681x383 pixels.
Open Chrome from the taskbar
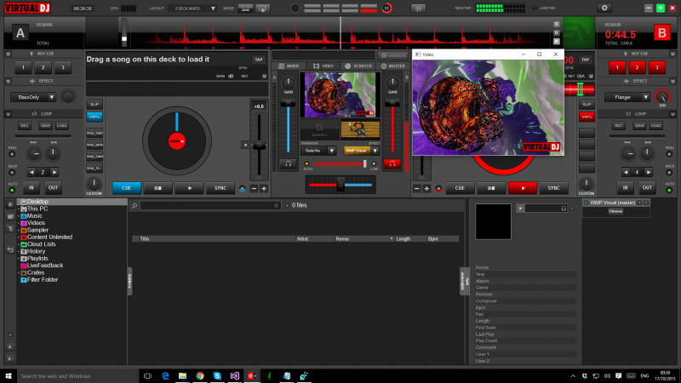point(200,375)
